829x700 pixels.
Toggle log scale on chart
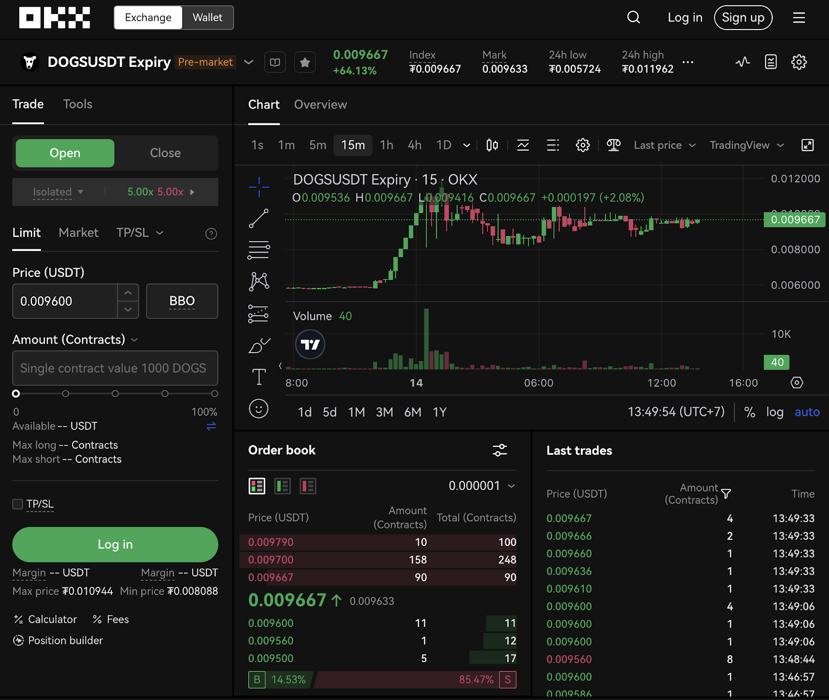[775, 412]
